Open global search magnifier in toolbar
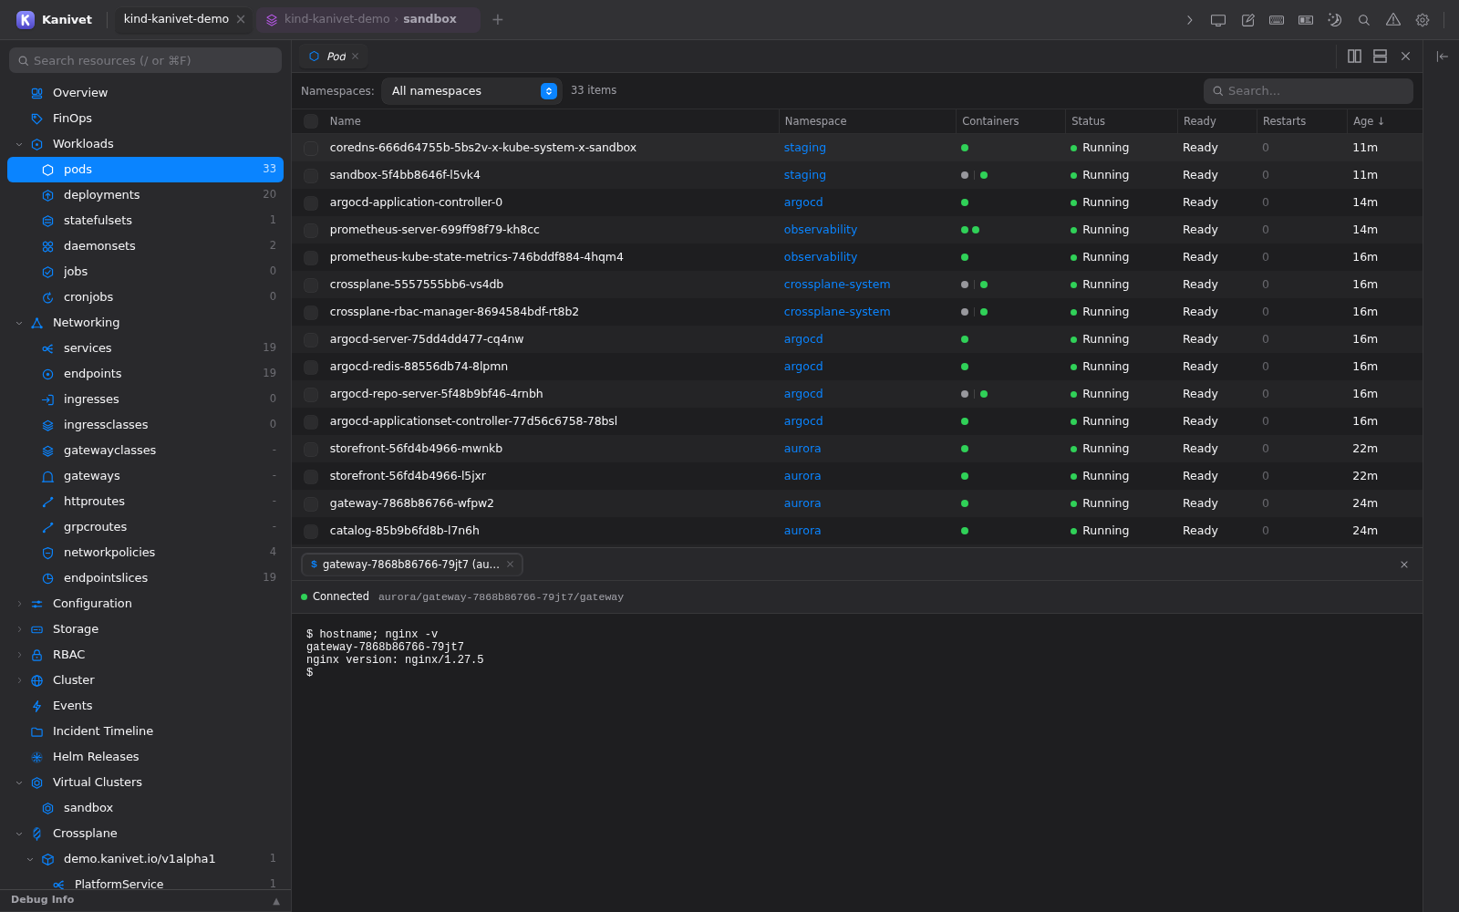 point(1364,20)
